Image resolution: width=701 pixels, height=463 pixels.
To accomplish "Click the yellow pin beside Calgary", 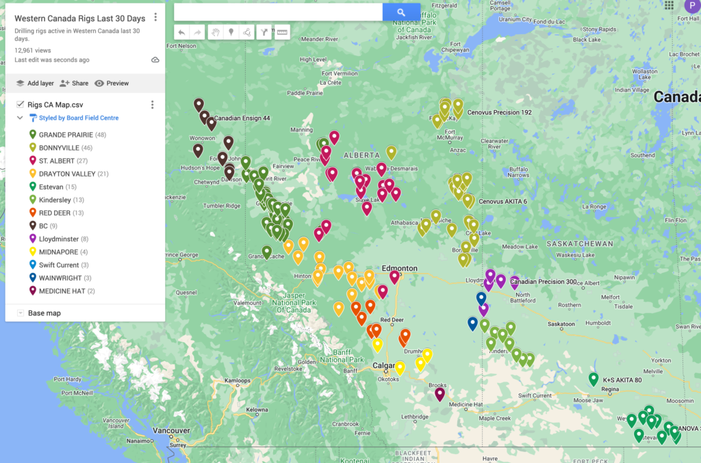I will tap(400, 368).
